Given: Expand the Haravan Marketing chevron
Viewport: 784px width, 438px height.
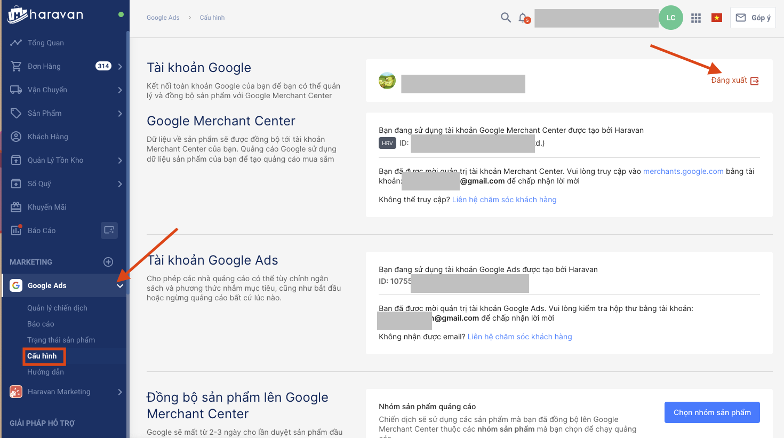Looking at the screenshot, I should click(120, 392).
